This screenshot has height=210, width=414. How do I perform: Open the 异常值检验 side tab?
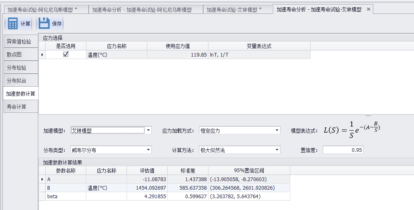coord(21,42)
